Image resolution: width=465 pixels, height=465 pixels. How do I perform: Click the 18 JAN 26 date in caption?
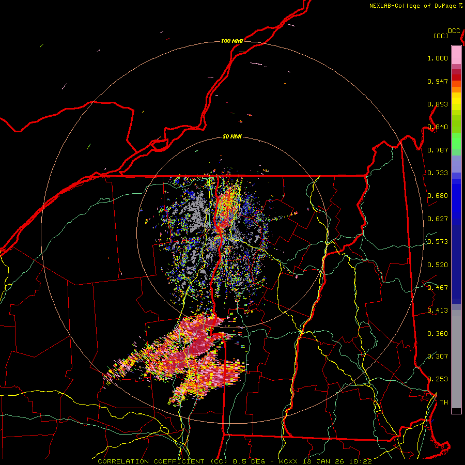coord(324,461)
